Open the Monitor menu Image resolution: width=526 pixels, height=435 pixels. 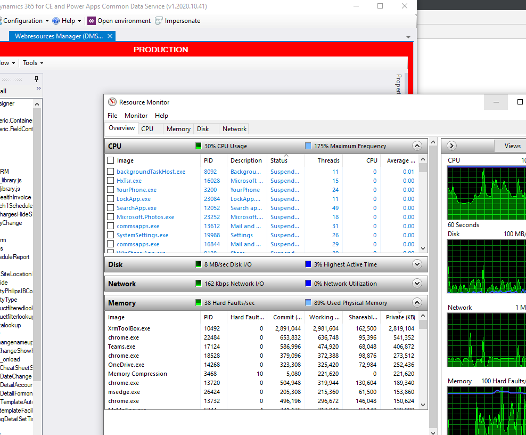pos(136,116)
